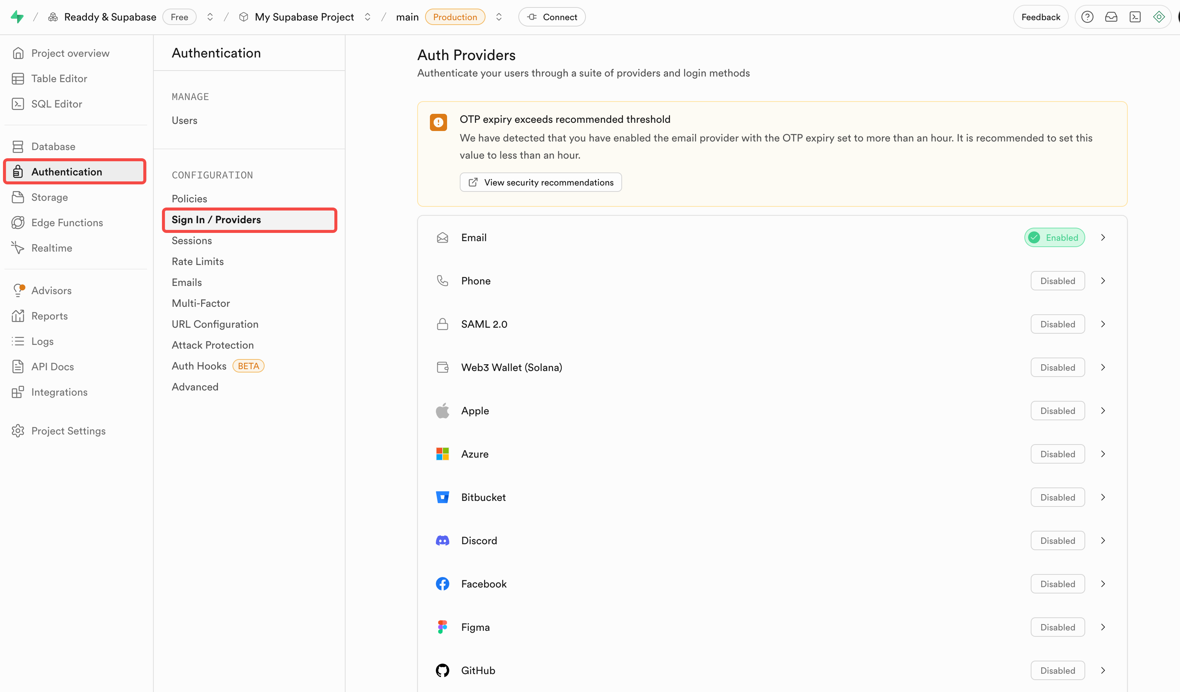1180x692 pixels.
Task: Click the green diamond assistant icon
Action: 1158,17
